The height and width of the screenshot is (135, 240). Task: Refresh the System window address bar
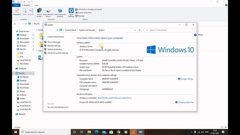pos(139,30)
